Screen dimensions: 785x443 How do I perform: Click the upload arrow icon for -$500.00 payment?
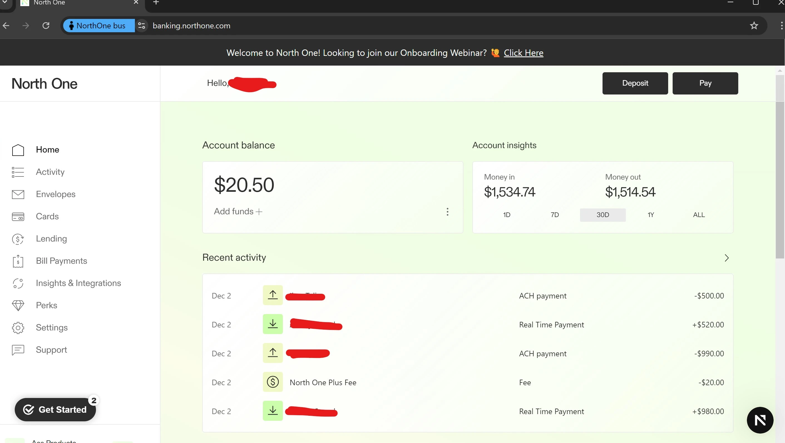pos(273,295)
